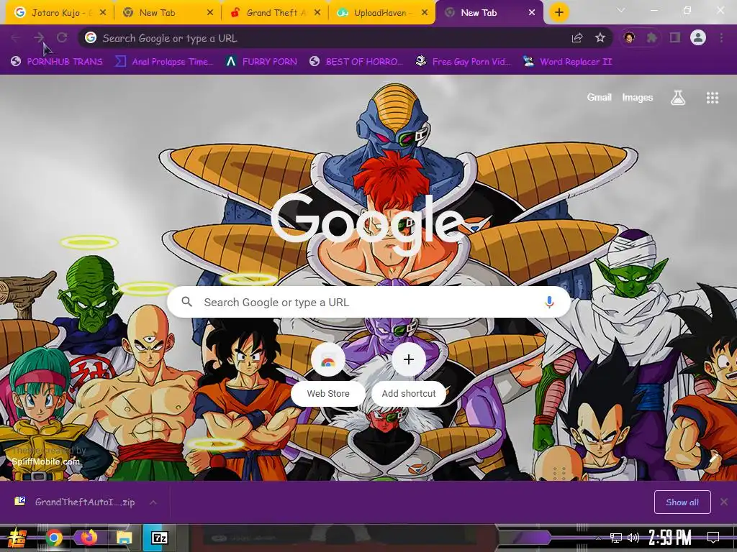This screenshot has width=737, height=552.
Task: Click the Add shortcut button
Action: tap(409, 374)
